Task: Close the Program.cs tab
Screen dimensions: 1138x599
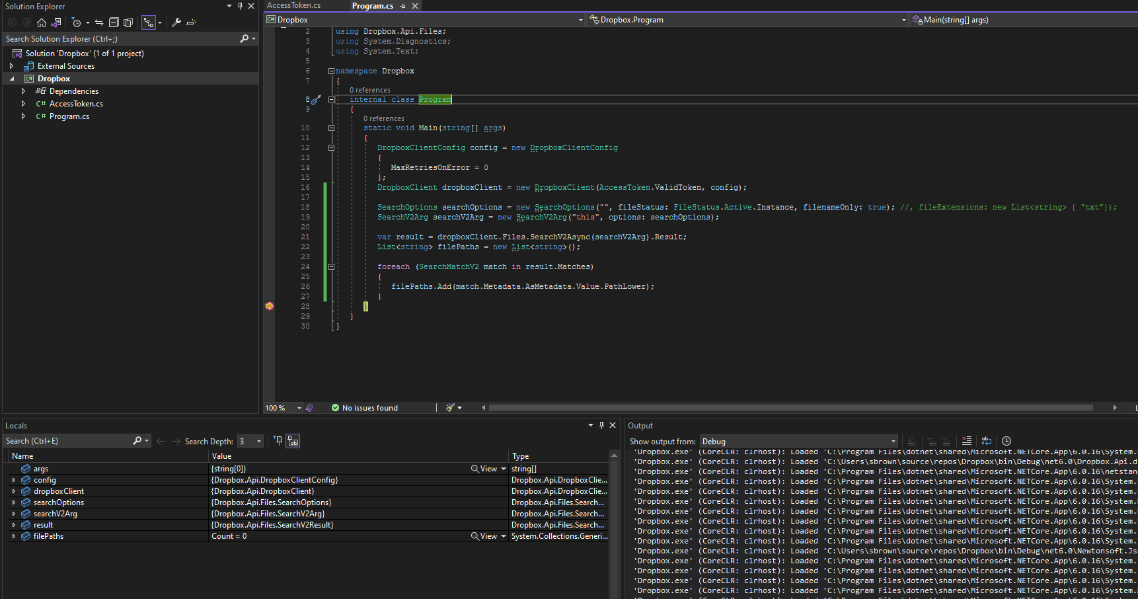Action: click(415, 6)
